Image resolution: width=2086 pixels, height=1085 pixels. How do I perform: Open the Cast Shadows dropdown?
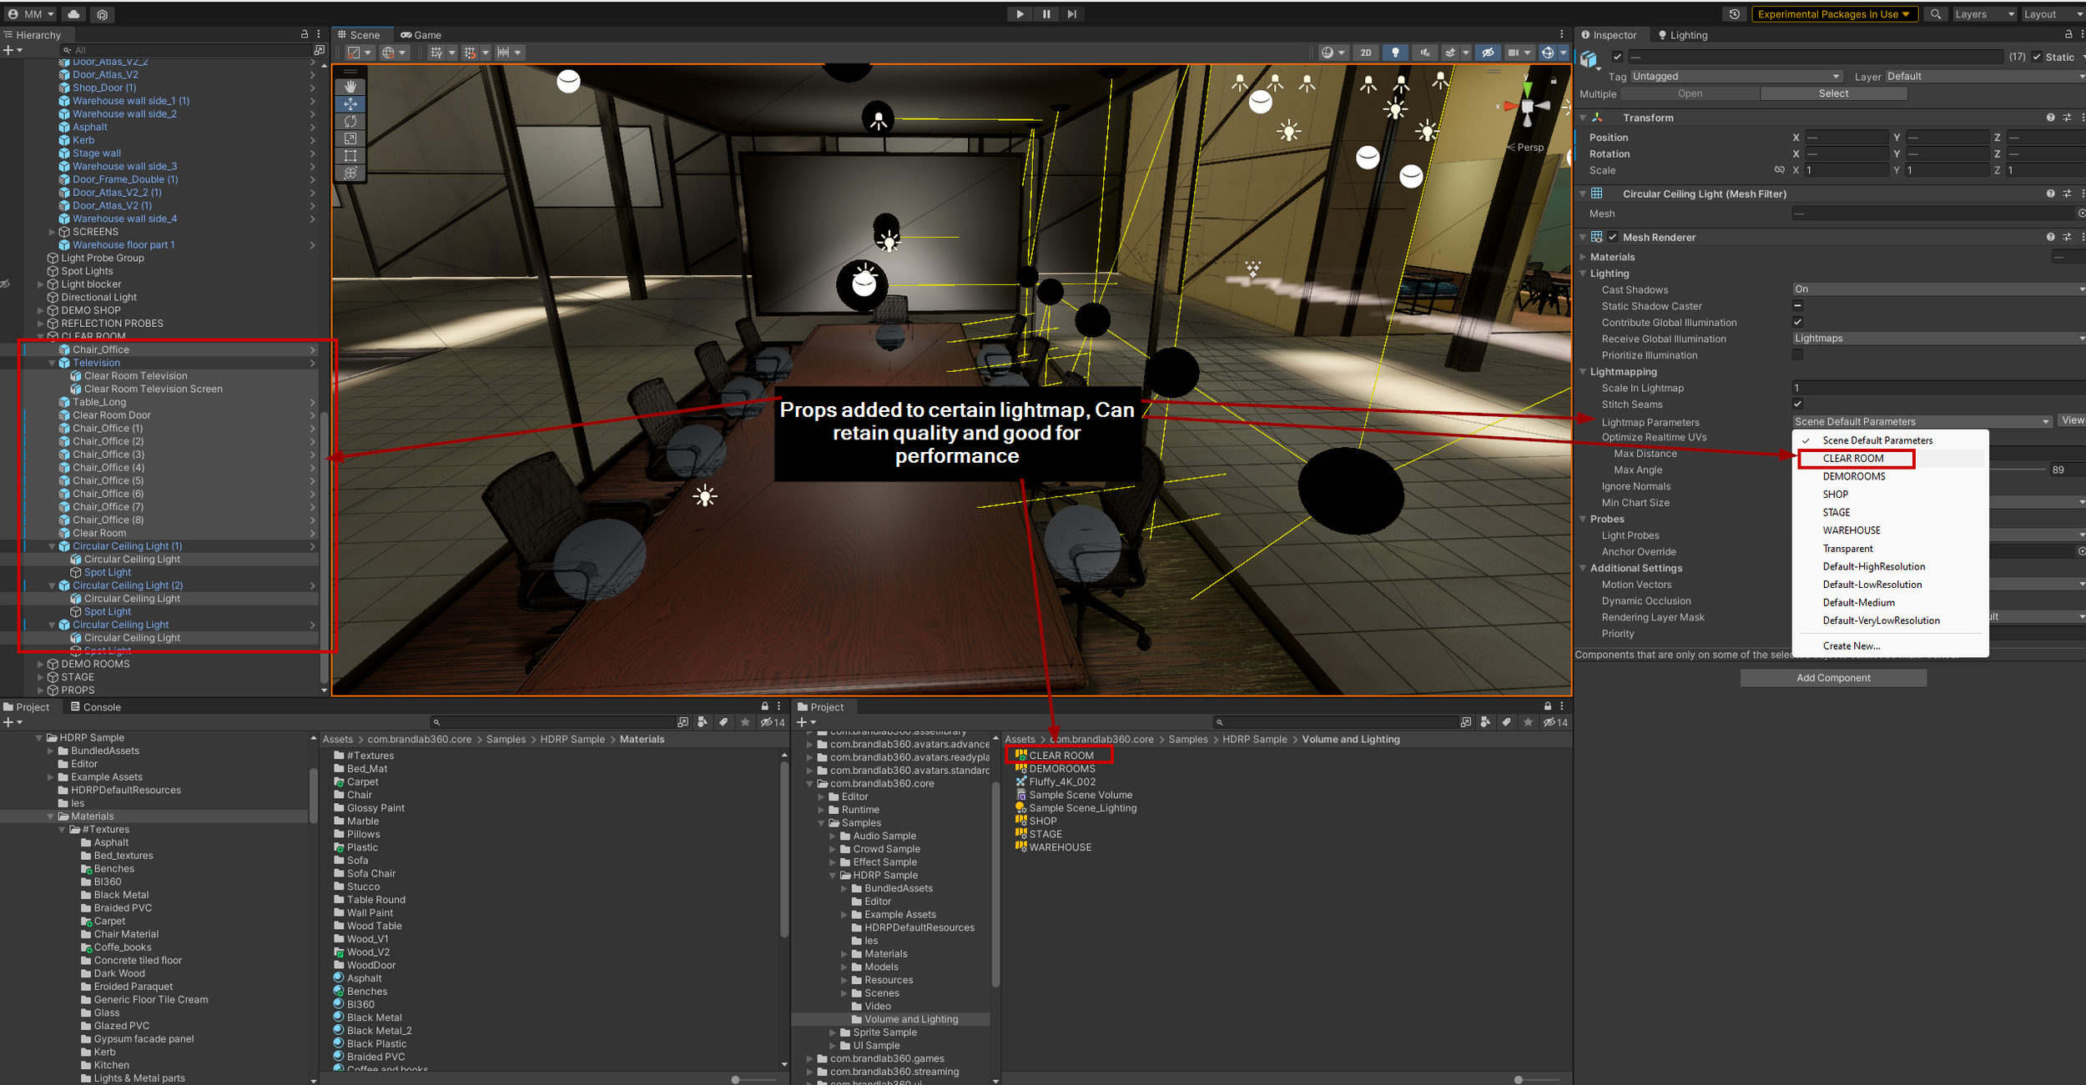click(1936, 289)
